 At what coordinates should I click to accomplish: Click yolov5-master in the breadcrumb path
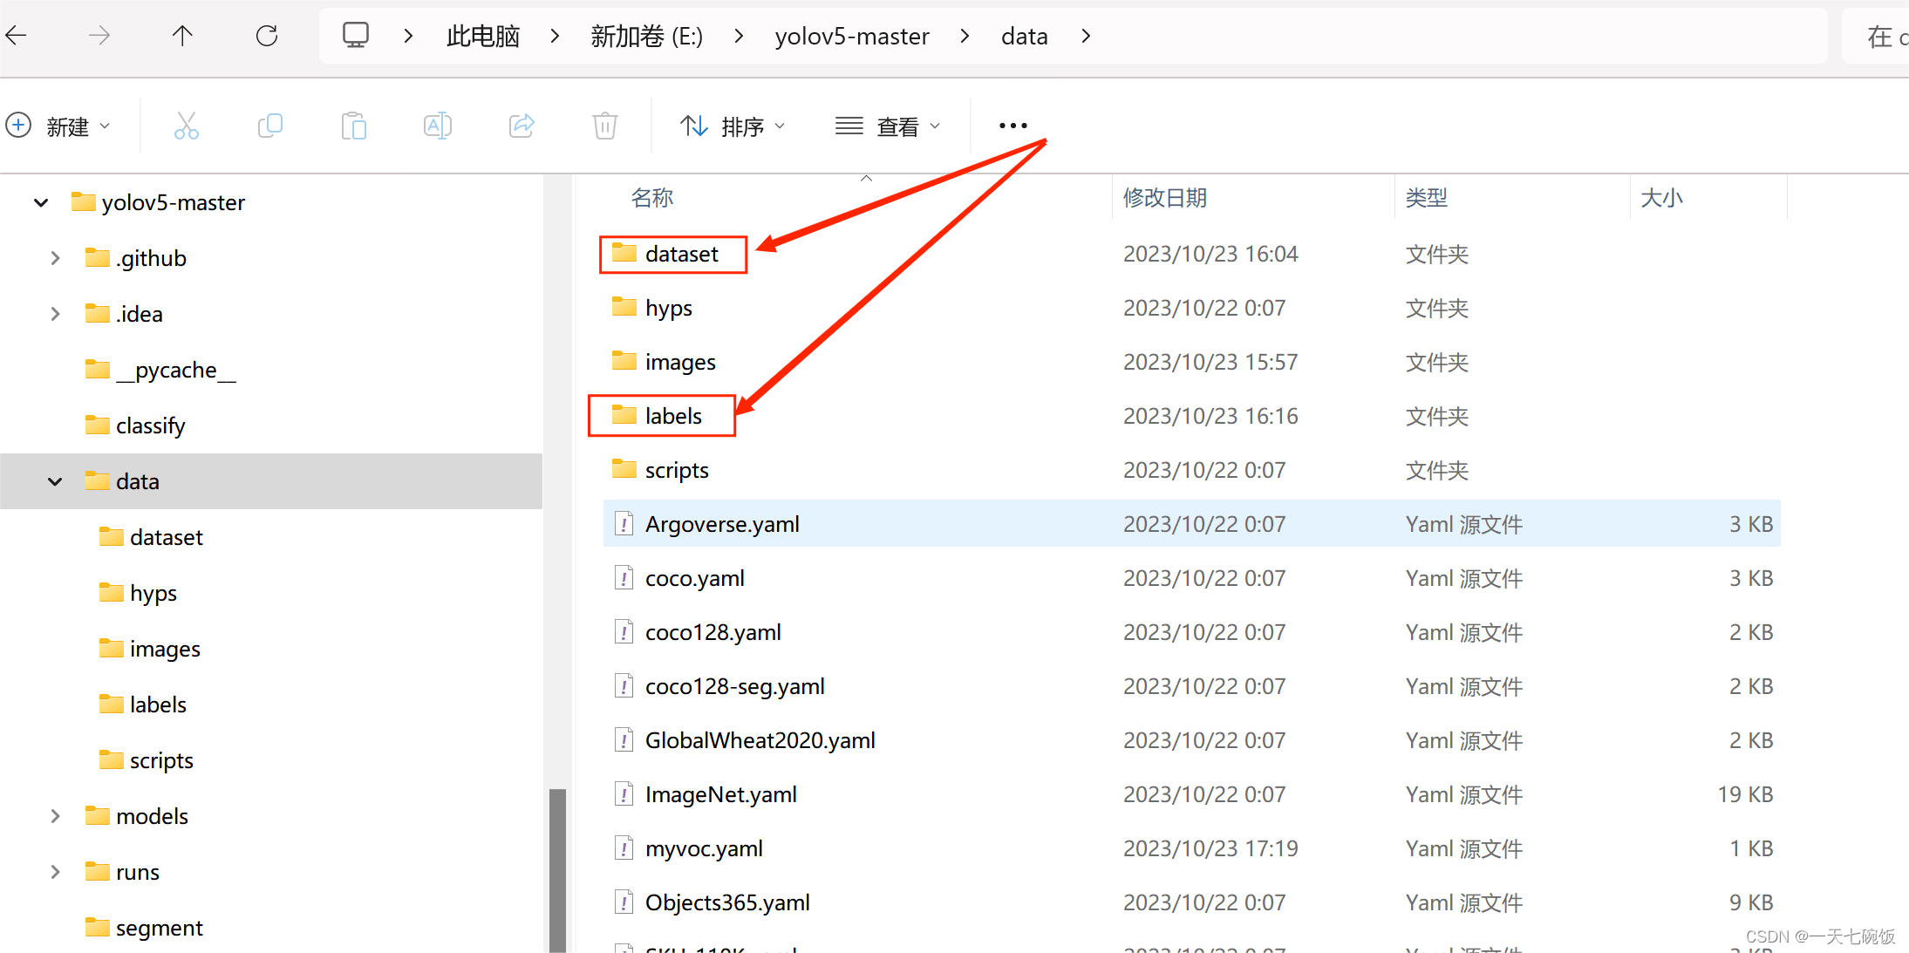851,36
